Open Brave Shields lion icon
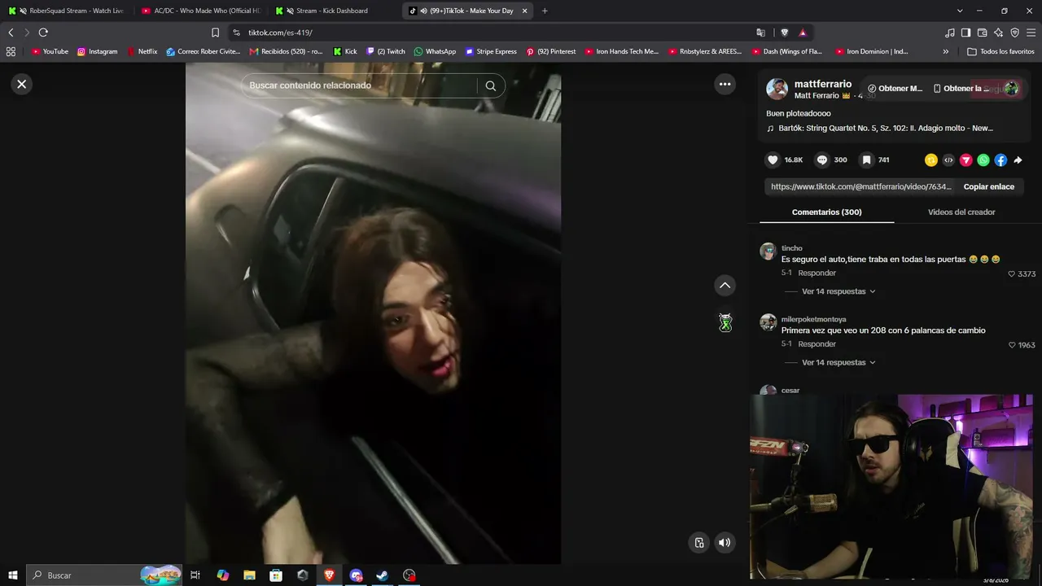1042x586 pixels. pos(785,33)
